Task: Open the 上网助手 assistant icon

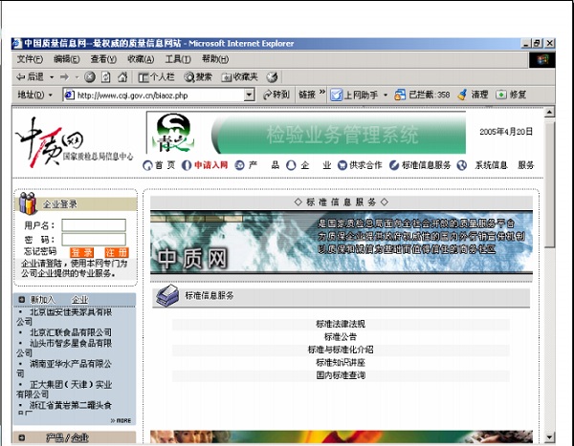Action: coord(336,96)
